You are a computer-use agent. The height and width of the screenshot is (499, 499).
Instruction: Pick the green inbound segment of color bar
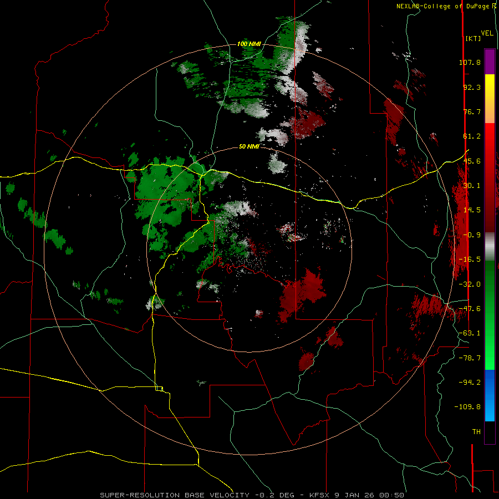(x=490, y=315)
